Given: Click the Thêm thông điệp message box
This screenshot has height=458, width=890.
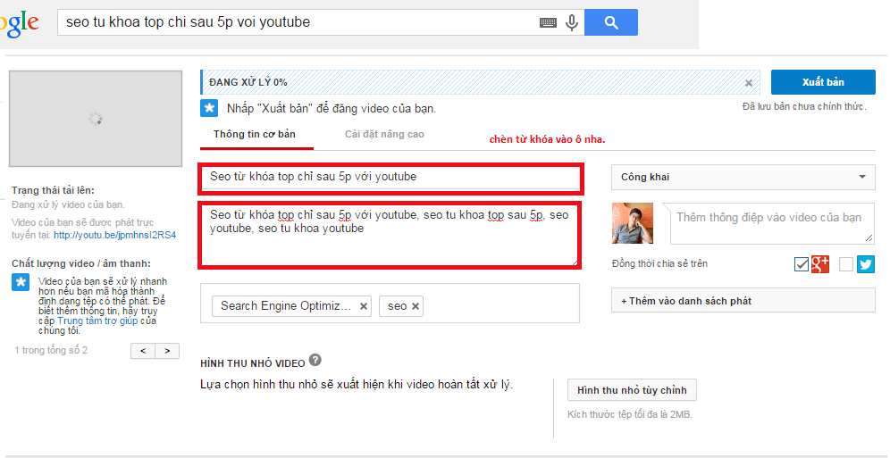Looking at the screenshot, I should [x=773, y=223].
